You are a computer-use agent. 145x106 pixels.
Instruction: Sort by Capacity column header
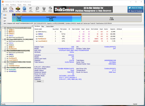(113, 29)
